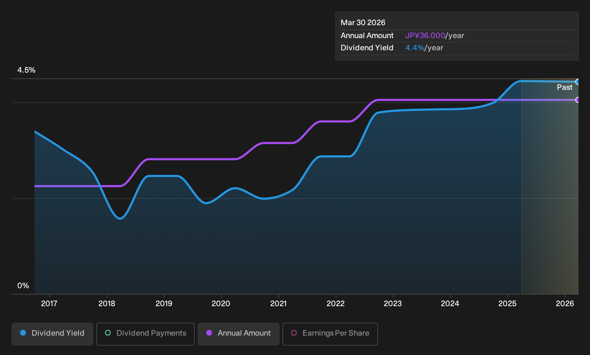Click the Past label on chart
This screenshot has height=355, width=590.
tap(565, 87)
